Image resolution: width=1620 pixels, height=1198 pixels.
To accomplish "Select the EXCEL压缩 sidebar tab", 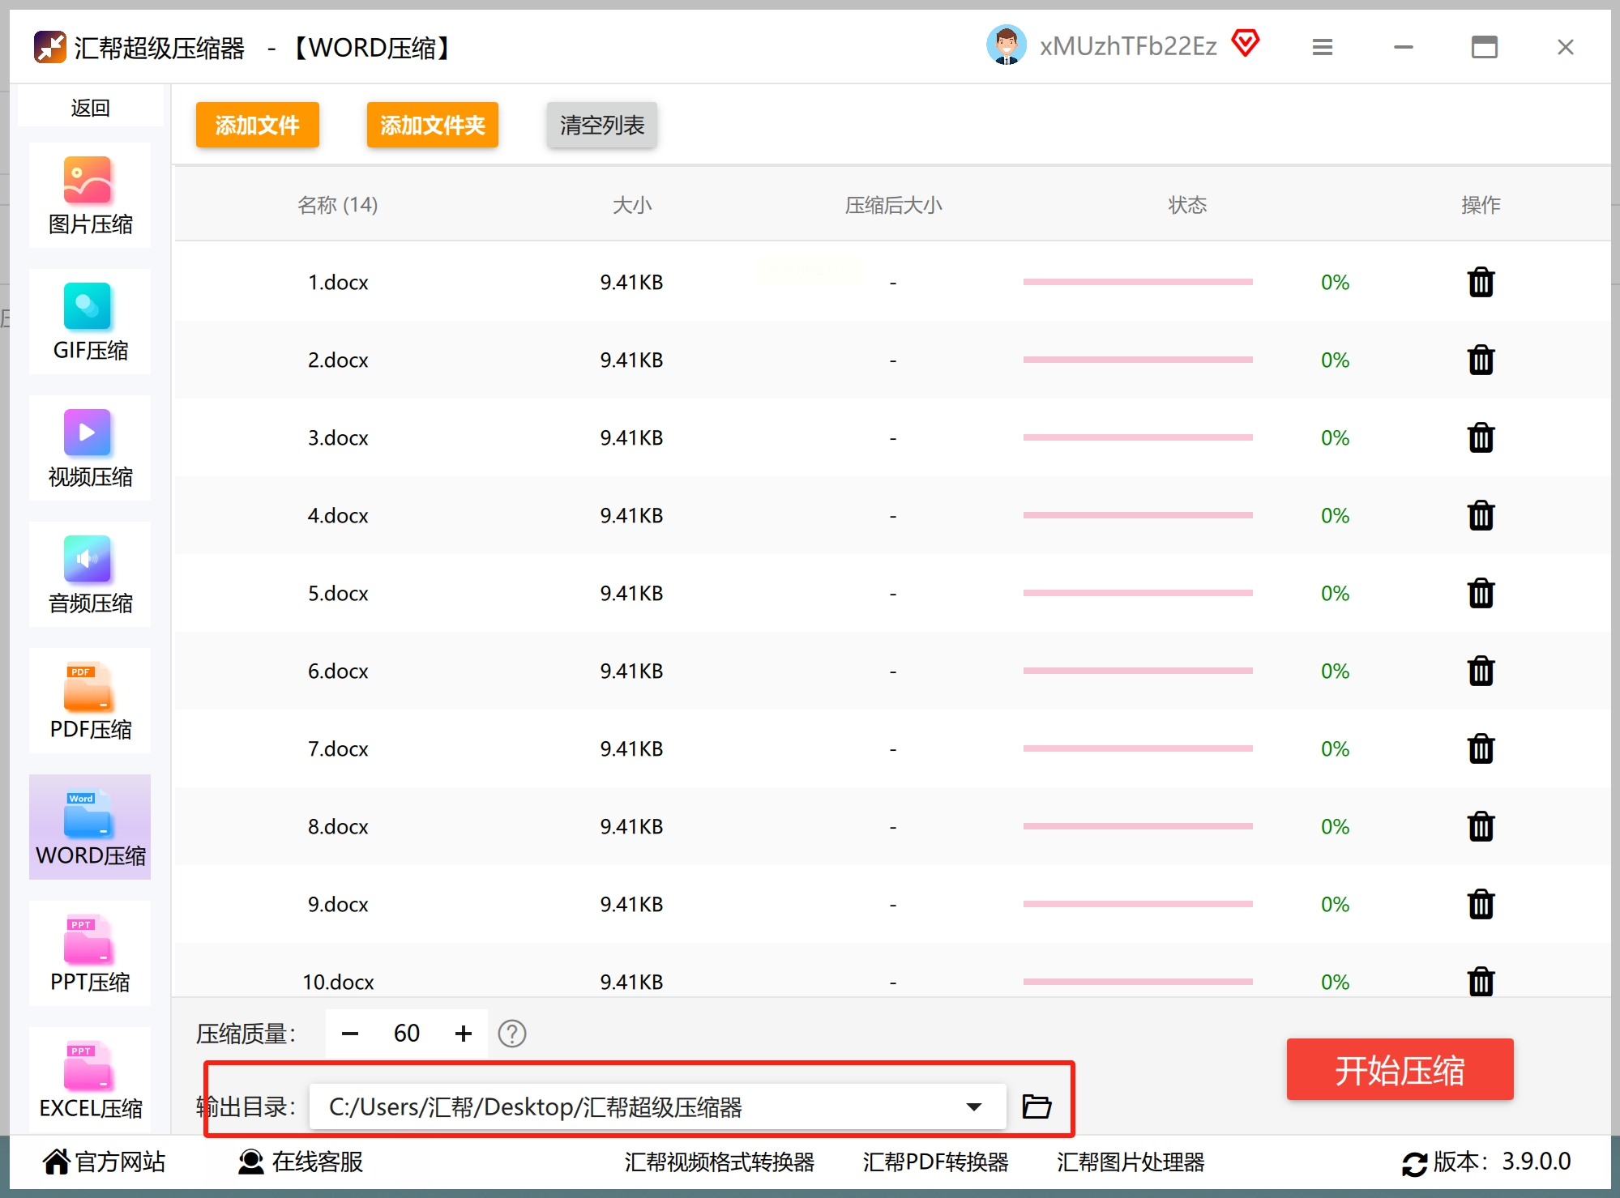I will pos(89,1080).
